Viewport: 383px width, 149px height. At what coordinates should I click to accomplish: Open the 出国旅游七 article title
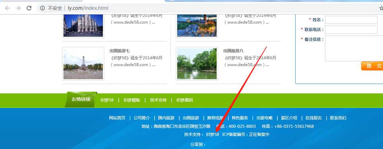pos(119,51)
